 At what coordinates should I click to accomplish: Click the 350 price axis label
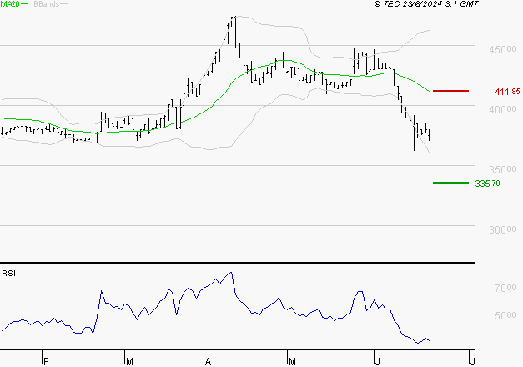click(x=503, y=169)
